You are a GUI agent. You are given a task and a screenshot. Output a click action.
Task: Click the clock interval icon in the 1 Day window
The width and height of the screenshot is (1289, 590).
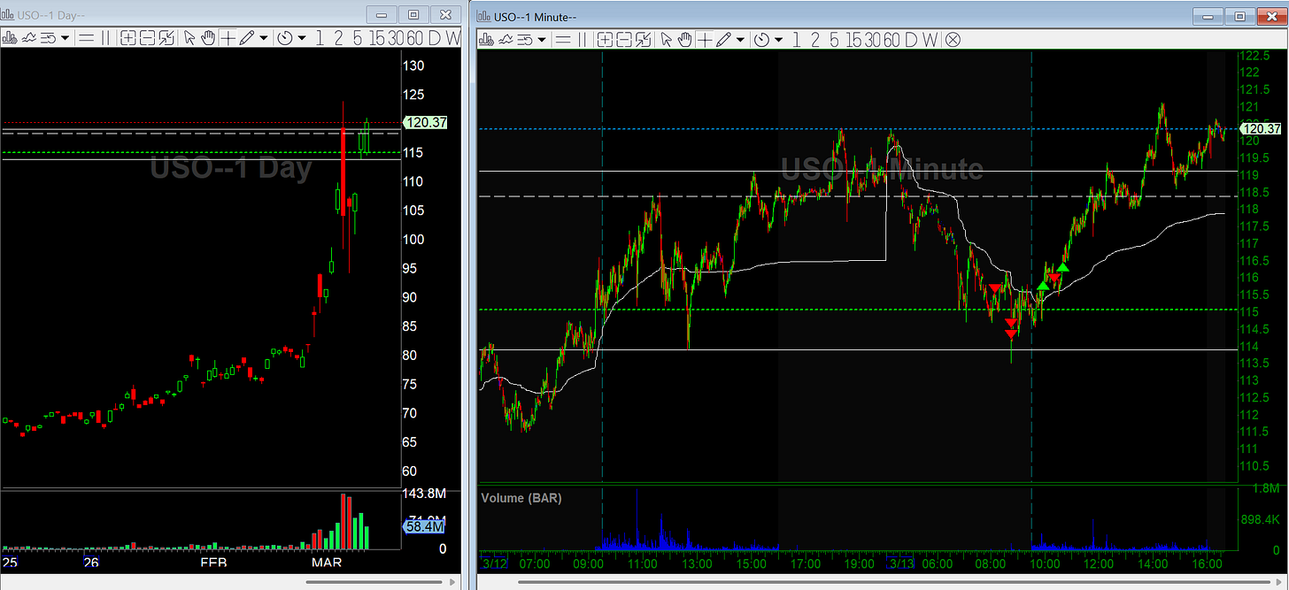pos(285,38)
